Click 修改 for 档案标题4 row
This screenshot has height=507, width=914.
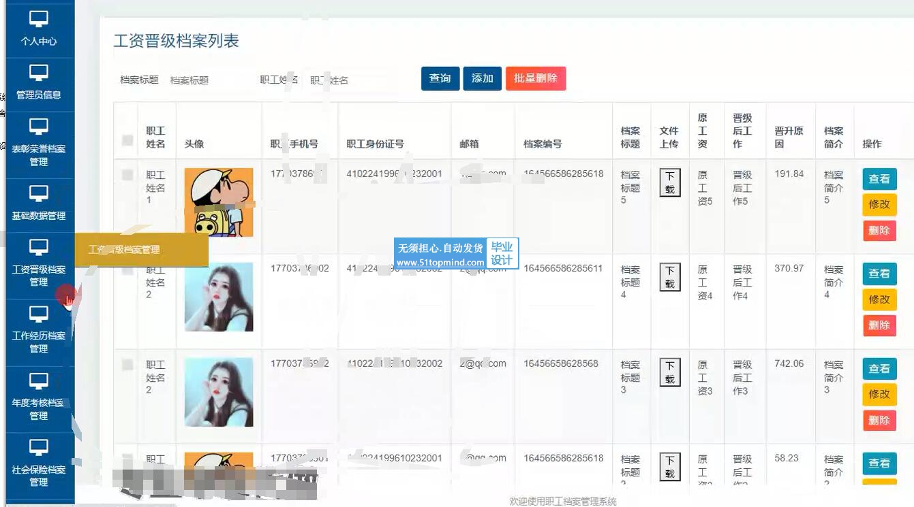(x=879, y=299)
